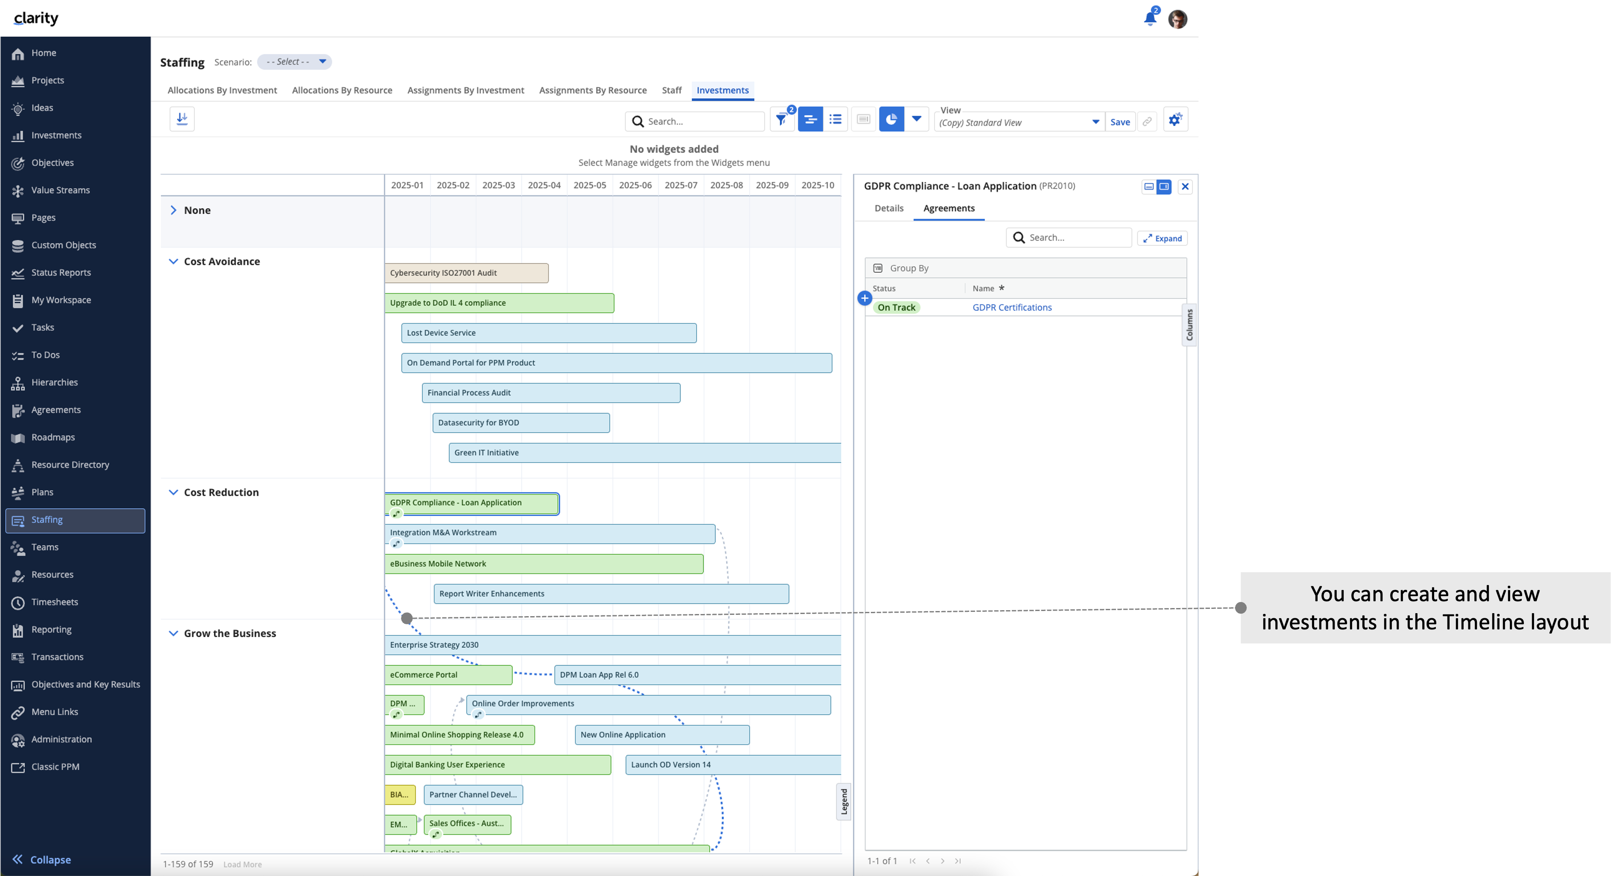The width and height of the screenshot is (1611, 876).
Task: Open Investments in the sidebar
Action: pos(56,135)
